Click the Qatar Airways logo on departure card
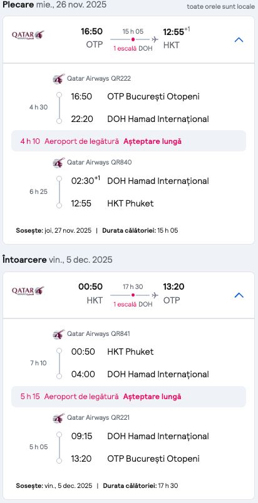Image resolution: width=258 pixels, height=503 pixels. point(28,34)
